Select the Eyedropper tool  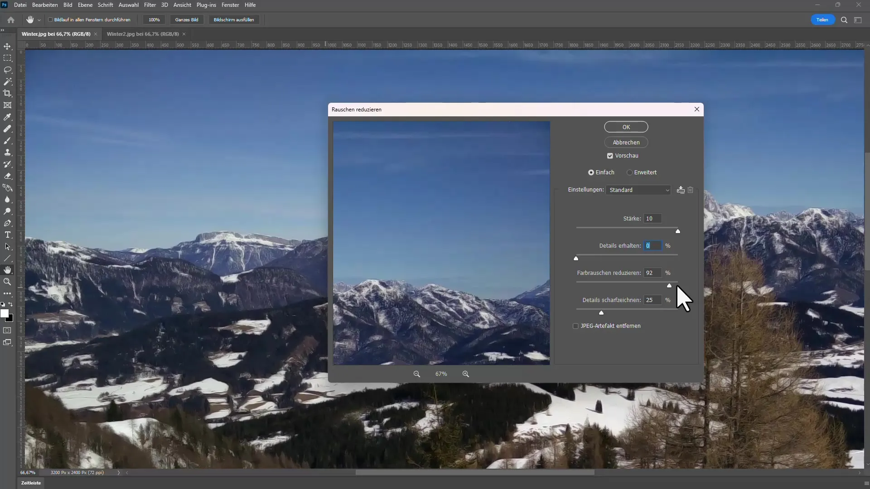pyautogui.click(x=8, y=117)
